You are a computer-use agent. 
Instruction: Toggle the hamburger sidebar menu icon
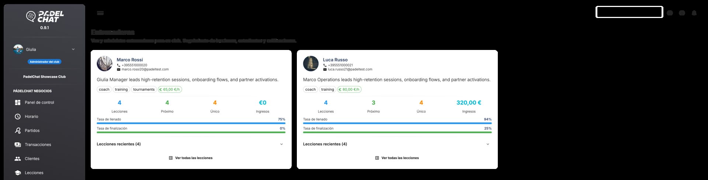click(100, 13)
